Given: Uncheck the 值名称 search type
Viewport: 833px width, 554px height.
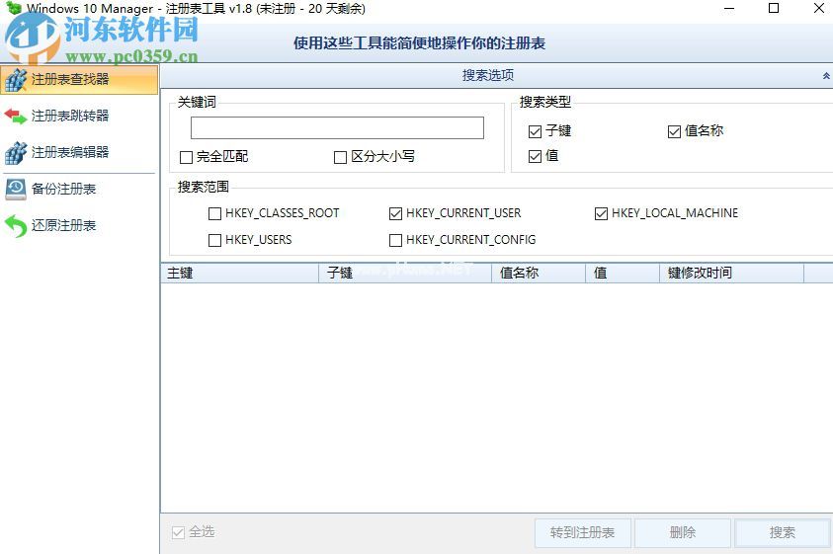Looking at the screenshot, I should pyautogui.click(x=674, y=131).
